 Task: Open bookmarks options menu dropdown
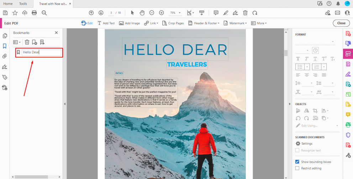tap(17, 42)
